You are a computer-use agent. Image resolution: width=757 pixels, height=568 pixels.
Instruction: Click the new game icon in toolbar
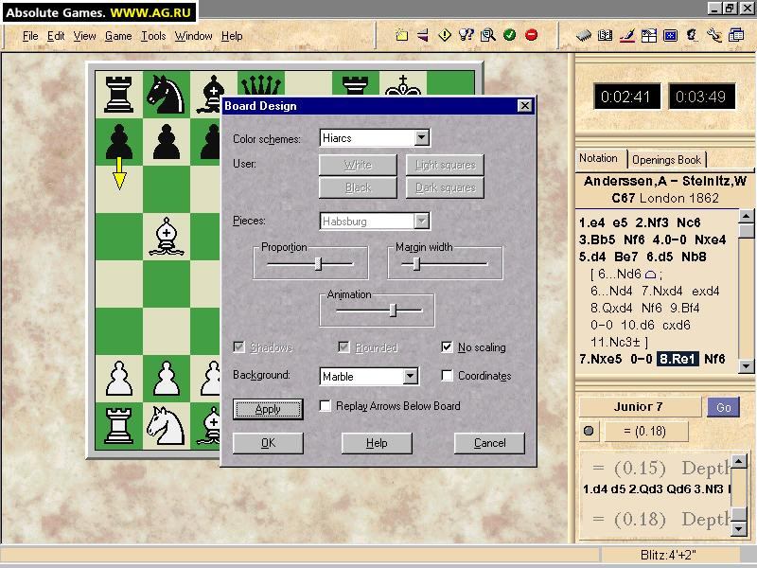point(402,36)
